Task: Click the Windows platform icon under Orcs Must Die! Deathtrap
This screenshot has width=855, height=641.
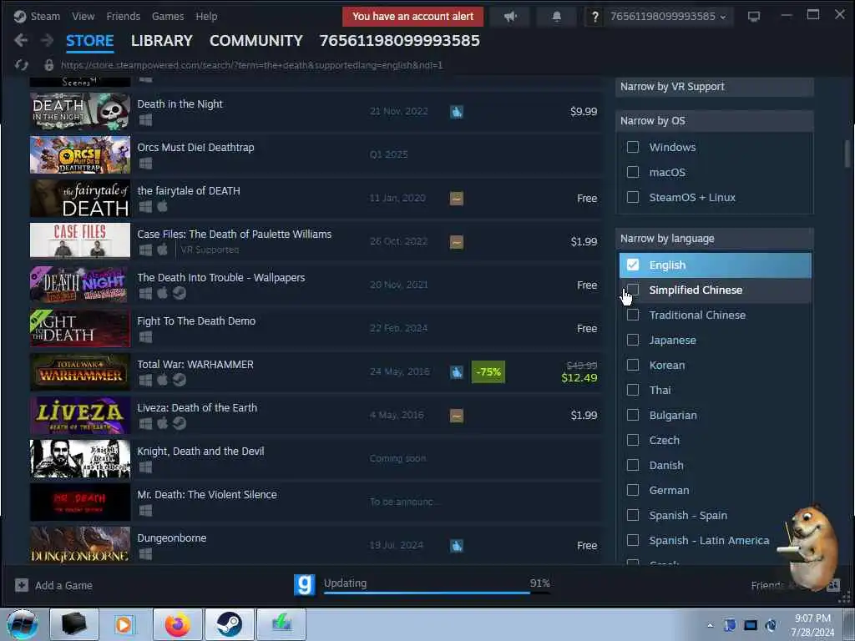Action: [x=145, y=163]
